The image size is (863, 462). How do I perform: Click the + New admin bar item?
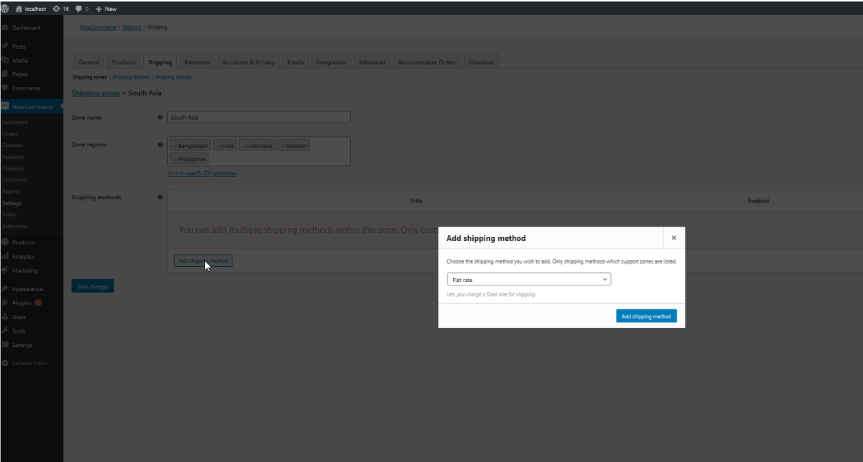click(x=106, y=9)
